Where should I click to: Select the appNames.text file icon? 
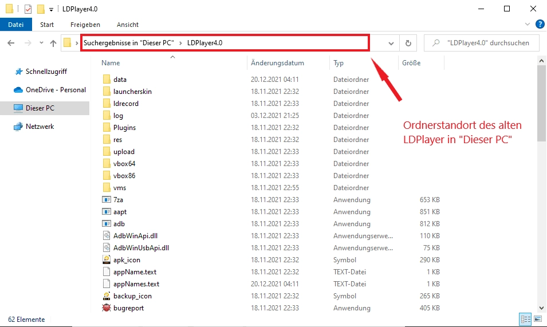[107, 284]
